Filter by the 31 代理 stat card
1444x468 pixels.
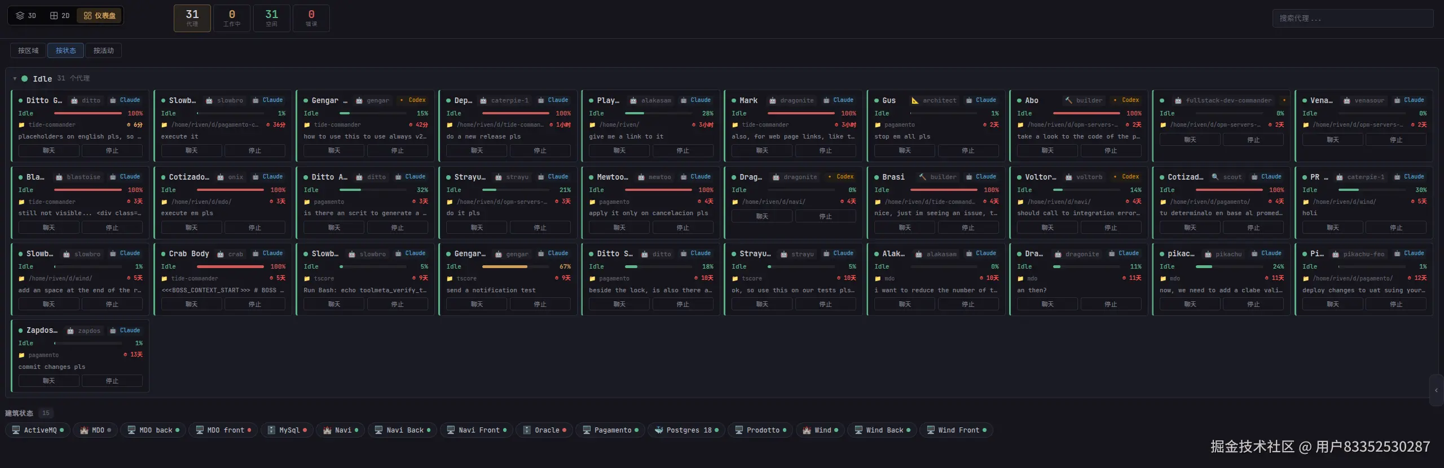[x=192, y=18]
